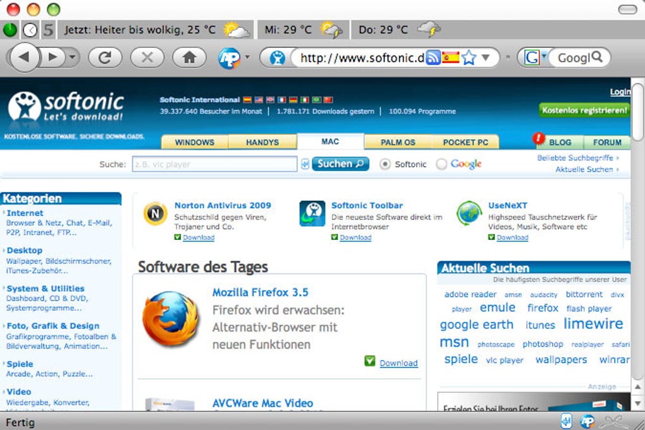
Task: Click the search magnifier icon in Google box
Action: click(x=596, y=57)
